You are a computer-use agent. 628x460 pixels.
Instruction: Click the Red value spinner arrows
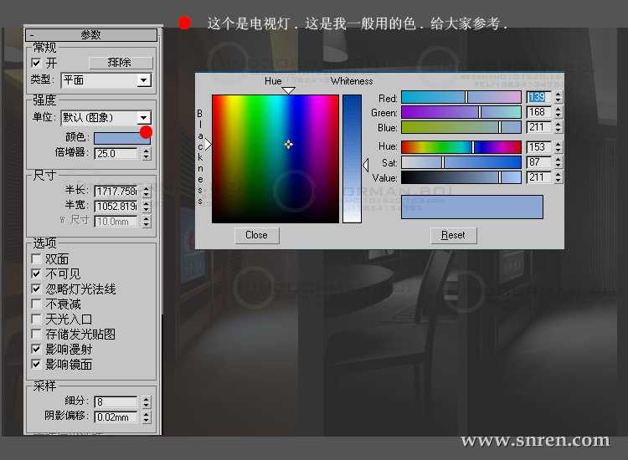coord(559,97)
